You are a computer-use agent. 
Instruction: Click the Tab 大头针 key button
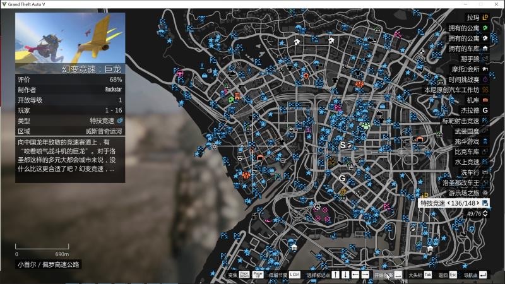(428, 275)
